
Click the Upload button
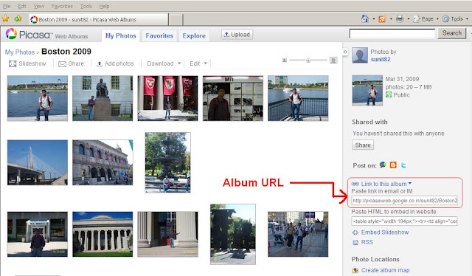pos(237,35)
